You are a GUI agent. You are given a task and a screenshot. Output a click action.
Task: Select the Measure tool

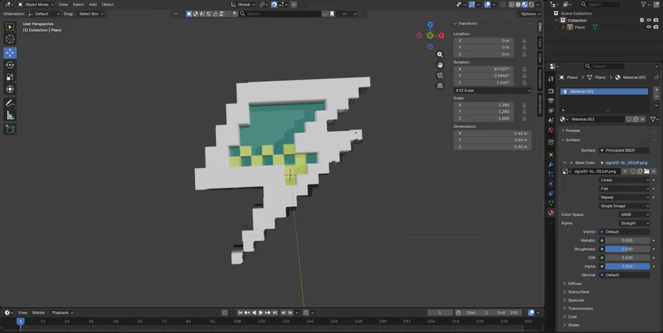10,115
